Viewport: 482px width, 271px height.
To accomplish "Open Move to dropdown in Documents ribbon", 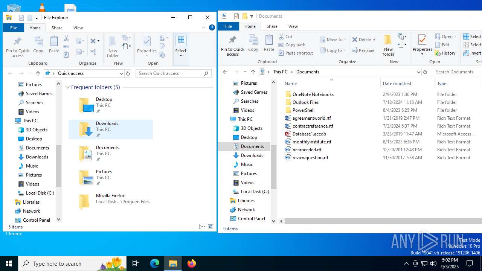I will pyautogui.click(x=333, y=40).
